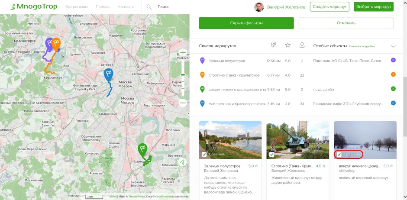This screenshot has width=407, height=200.
Task: Click Особые объекты column header
Action: [330, 46]
